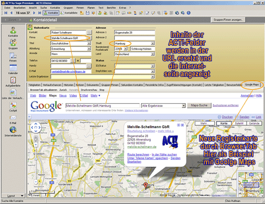Screen dimensions: 265x204
Task: Open the Datei menu
Action: (7, 8)
